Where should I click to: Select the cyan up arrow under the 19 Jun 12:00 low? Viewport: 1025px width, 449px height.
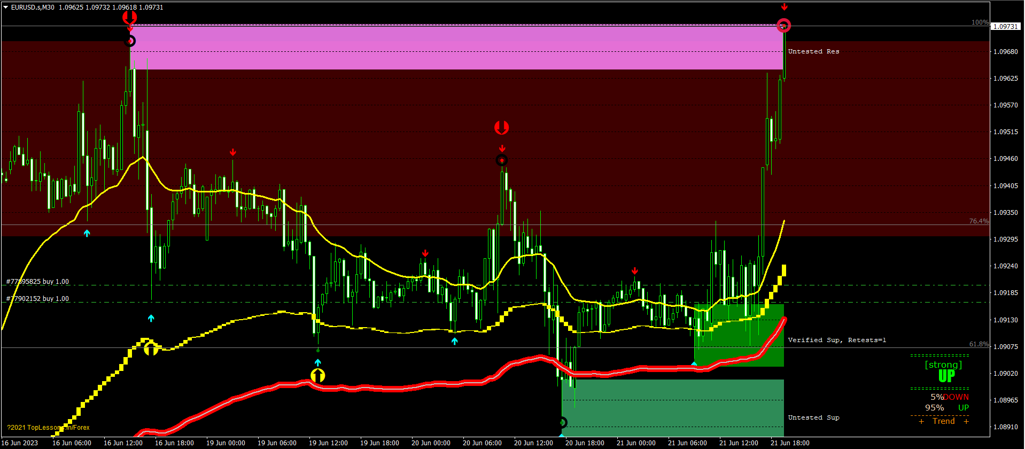[318, 362]
